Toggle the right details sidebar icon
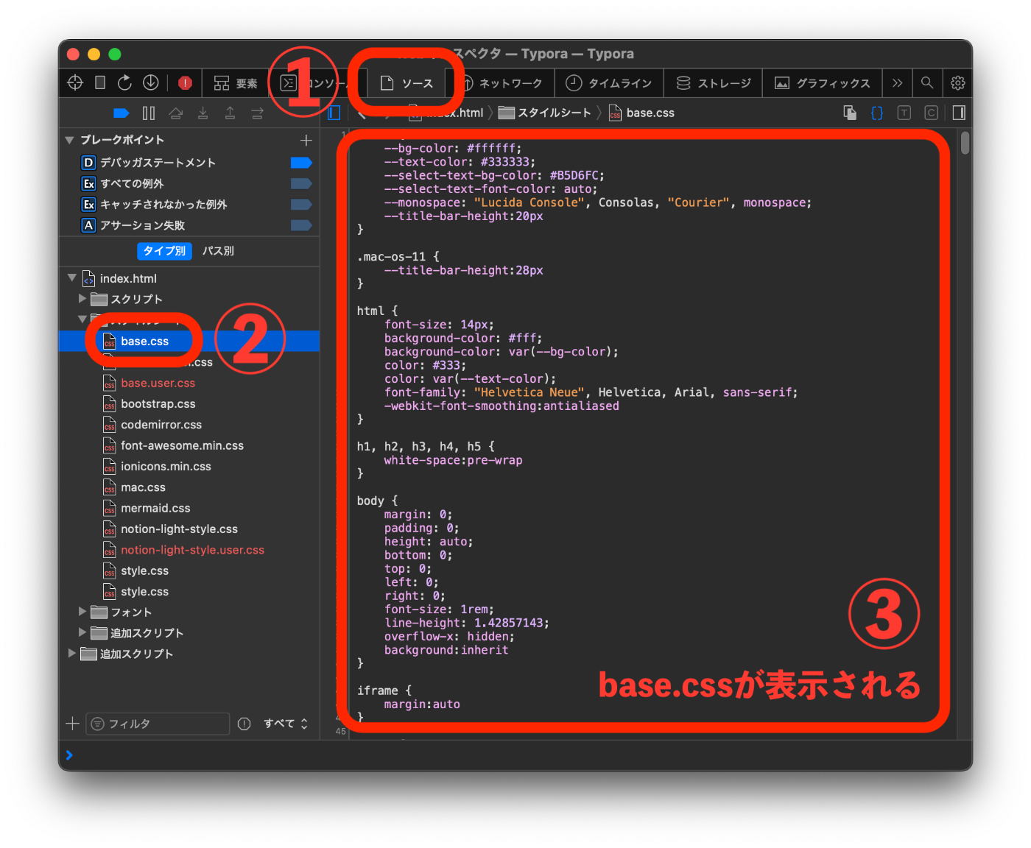Image resolution: width=1031 pixels, height=848 pixels. (958, 113)
